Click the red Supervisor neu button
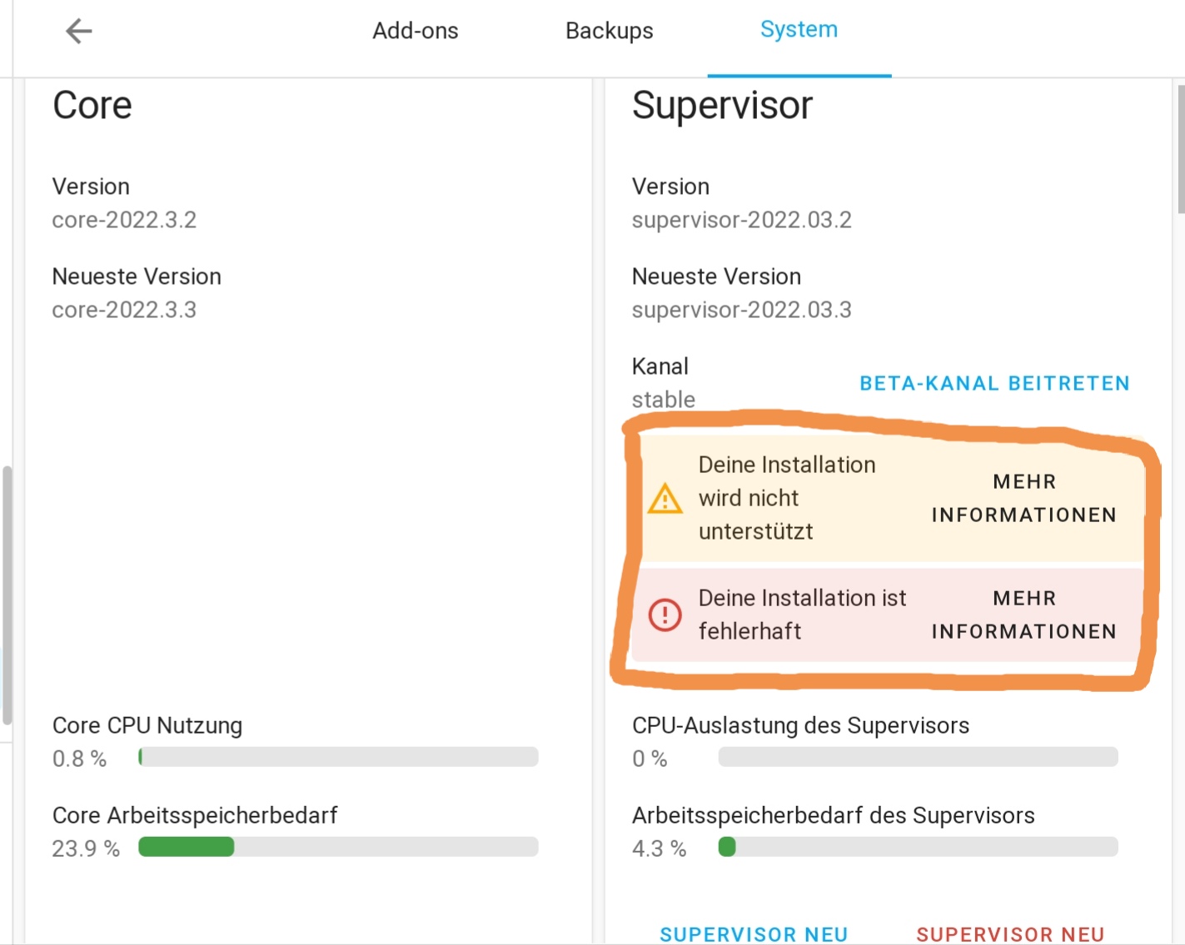 click(x=1010, y=934)
